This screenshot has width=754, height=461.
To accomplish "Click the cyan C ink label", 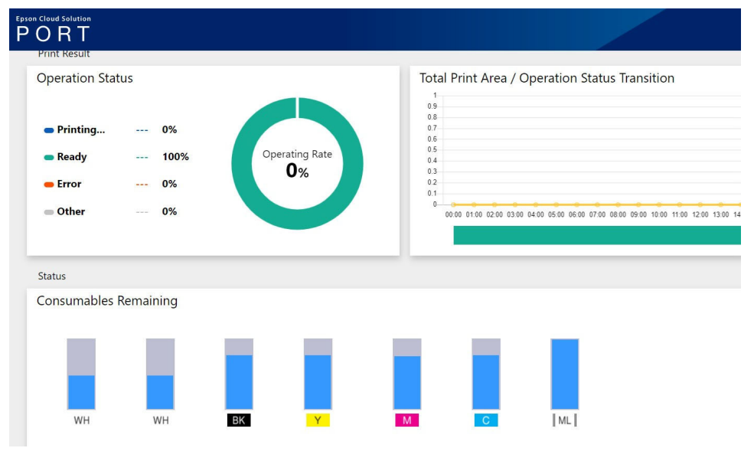I will 486,420.
